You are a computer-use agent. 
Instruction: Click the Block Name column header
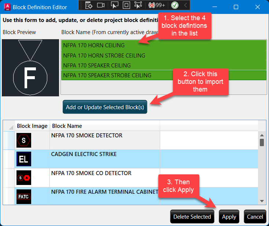(x=105, y=126)
